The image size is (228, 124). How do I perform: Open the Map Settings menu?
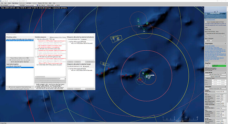click(x=15, y=3)
